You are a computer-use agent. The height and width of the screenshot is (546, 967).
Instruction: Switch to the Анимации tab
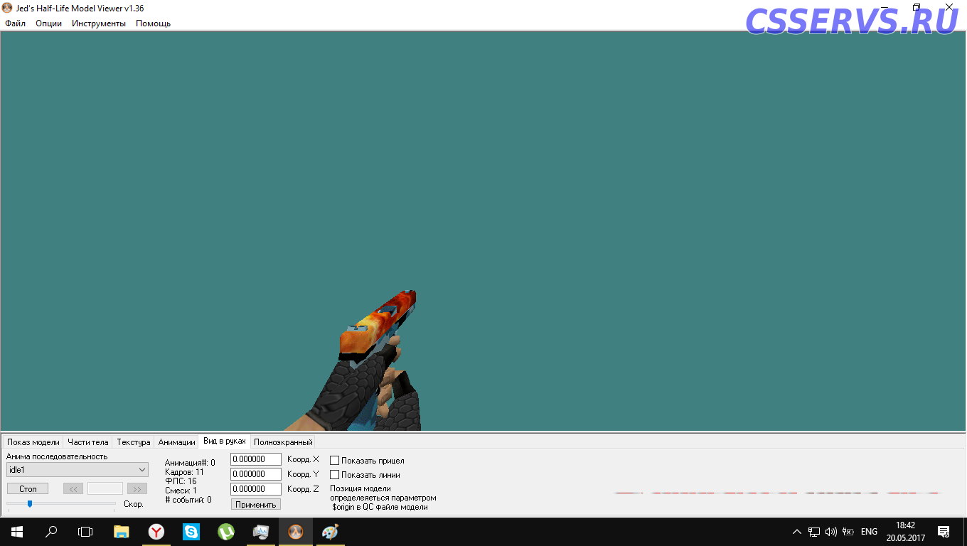(176, 442)
